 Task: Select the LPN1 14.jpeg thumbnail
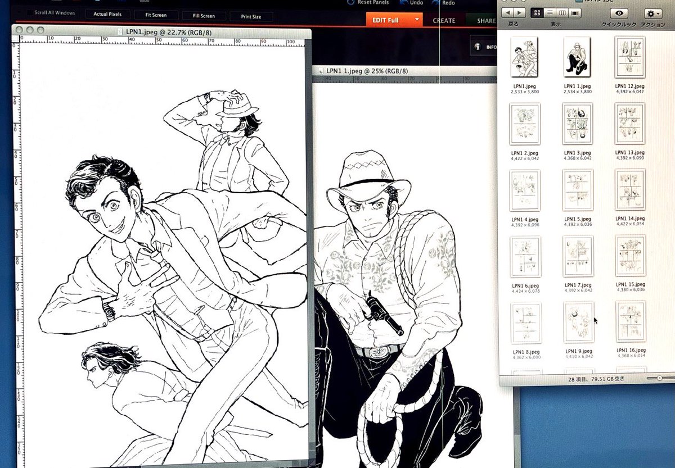[x=630, y=190]
